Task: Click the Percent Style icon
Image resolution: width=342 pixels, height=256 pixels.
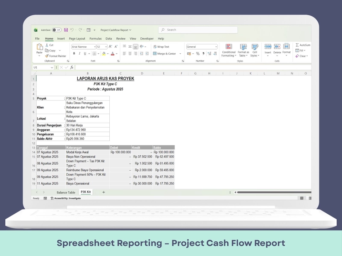Action: click(x=198, y=54)
